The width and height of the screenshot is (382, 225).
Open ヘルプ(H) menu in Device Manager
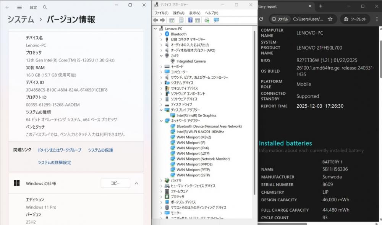pyautogui.click(x=212, y=13)
